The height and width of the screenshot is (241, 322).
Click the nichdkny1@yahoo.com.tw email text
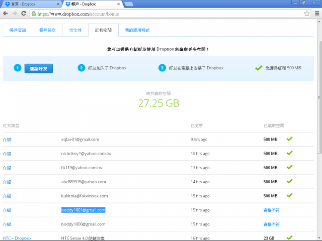[x=86, y=154]
